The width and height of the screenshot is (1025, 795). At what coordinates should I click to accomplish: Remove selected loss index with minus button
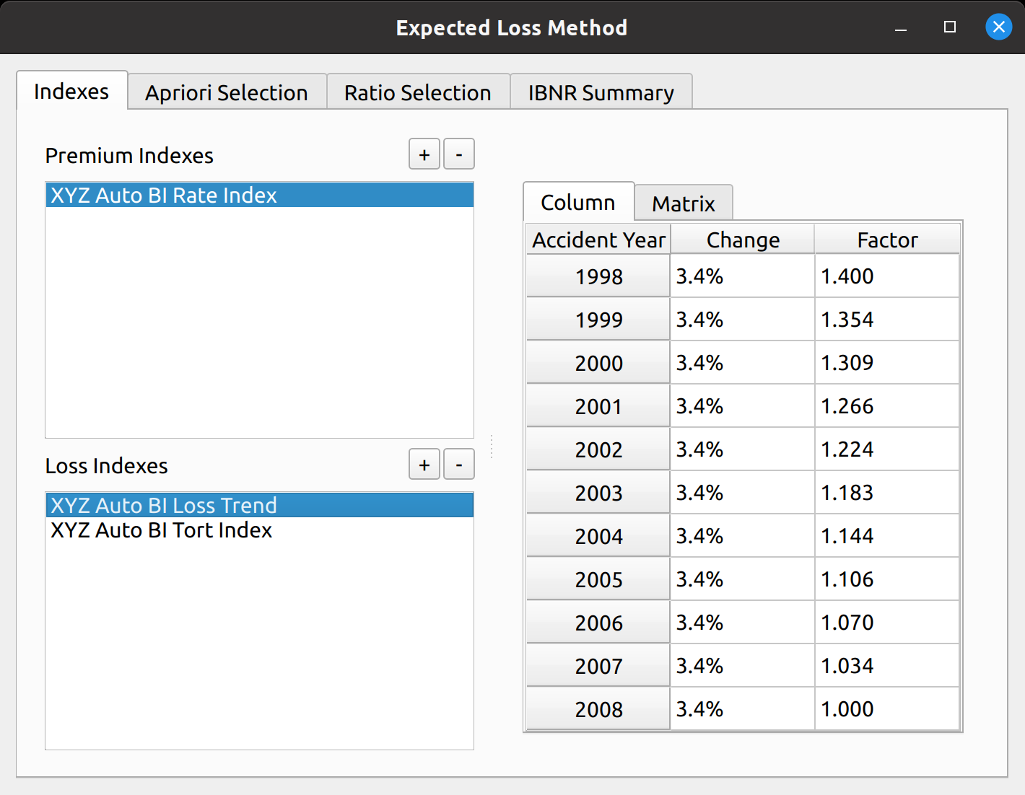tap(458, 465)
